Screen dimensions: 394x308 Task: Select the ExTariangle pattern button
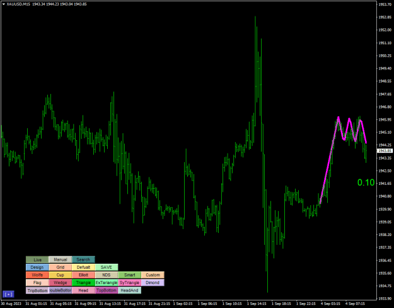pyautogui.click(x=107, y=283)
